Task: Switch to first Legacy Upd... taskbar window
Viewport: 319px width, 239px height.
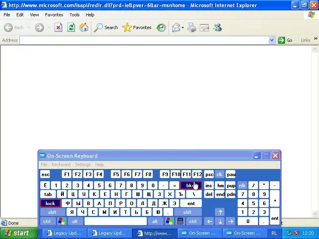Action: 64,233
